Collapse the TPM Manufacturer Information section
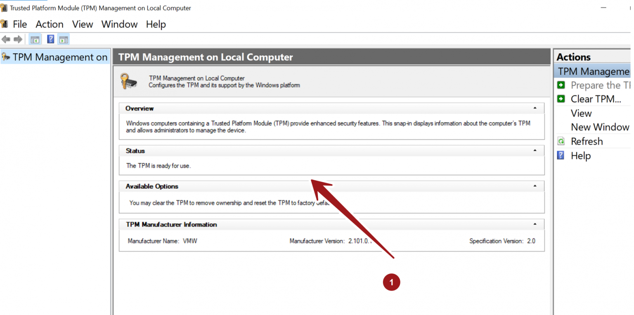This screenshot has height=315, width=634. [x=535, y=225]
